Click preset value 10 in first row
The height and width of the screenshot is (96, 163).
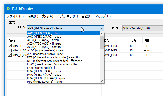131,46
